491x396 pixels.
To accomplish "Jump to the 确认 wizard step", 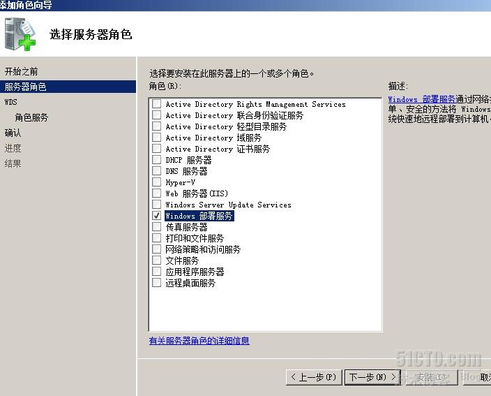I will pyautogui.click(x=13, y=133).
